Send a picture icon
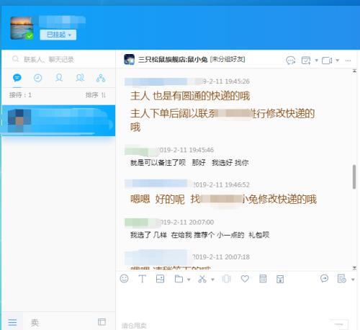This screenshot has height=330, width=360. tap(160, 279)
